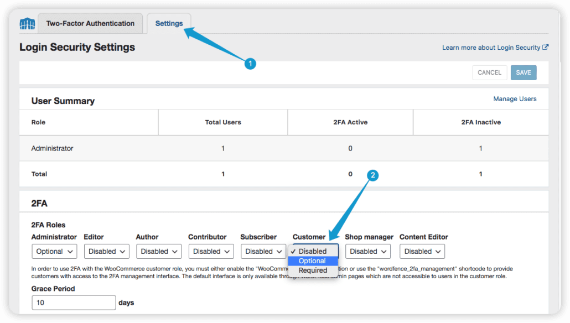Save the login security settings

[x=524, y=72]
